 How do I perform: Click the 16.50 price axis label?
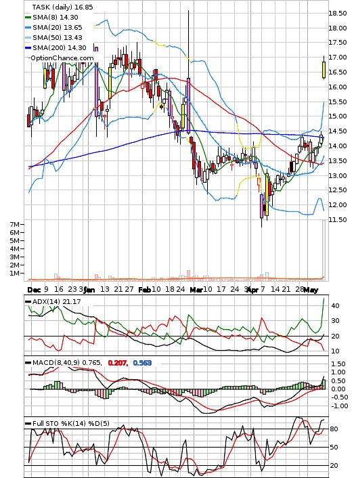pos(338,72)
